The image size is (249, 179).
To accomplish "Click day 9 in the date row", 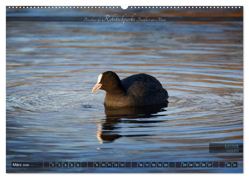I will [x=97, y=165].
